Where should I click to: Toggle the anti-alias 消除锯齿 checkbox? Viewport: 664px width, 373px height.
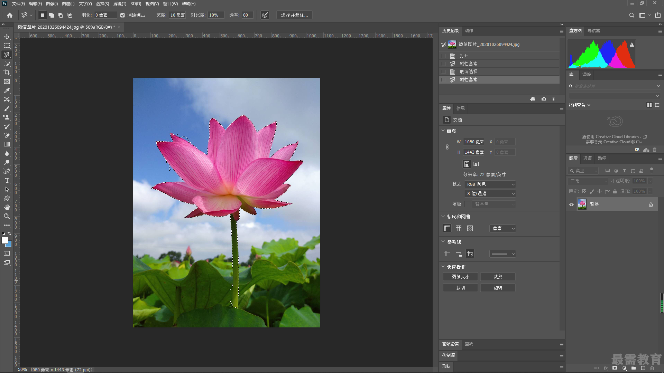[122, 15]
